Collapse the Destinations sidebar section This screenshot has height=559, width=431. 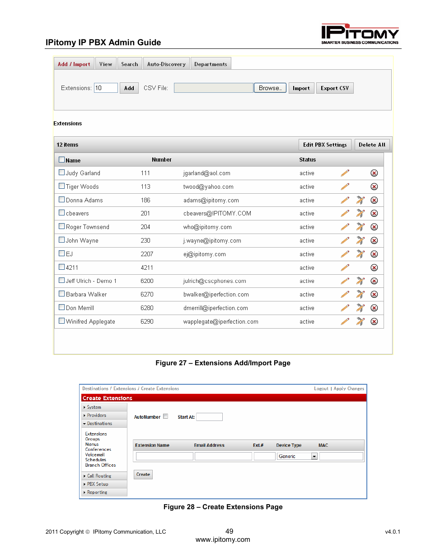point(104,424)
